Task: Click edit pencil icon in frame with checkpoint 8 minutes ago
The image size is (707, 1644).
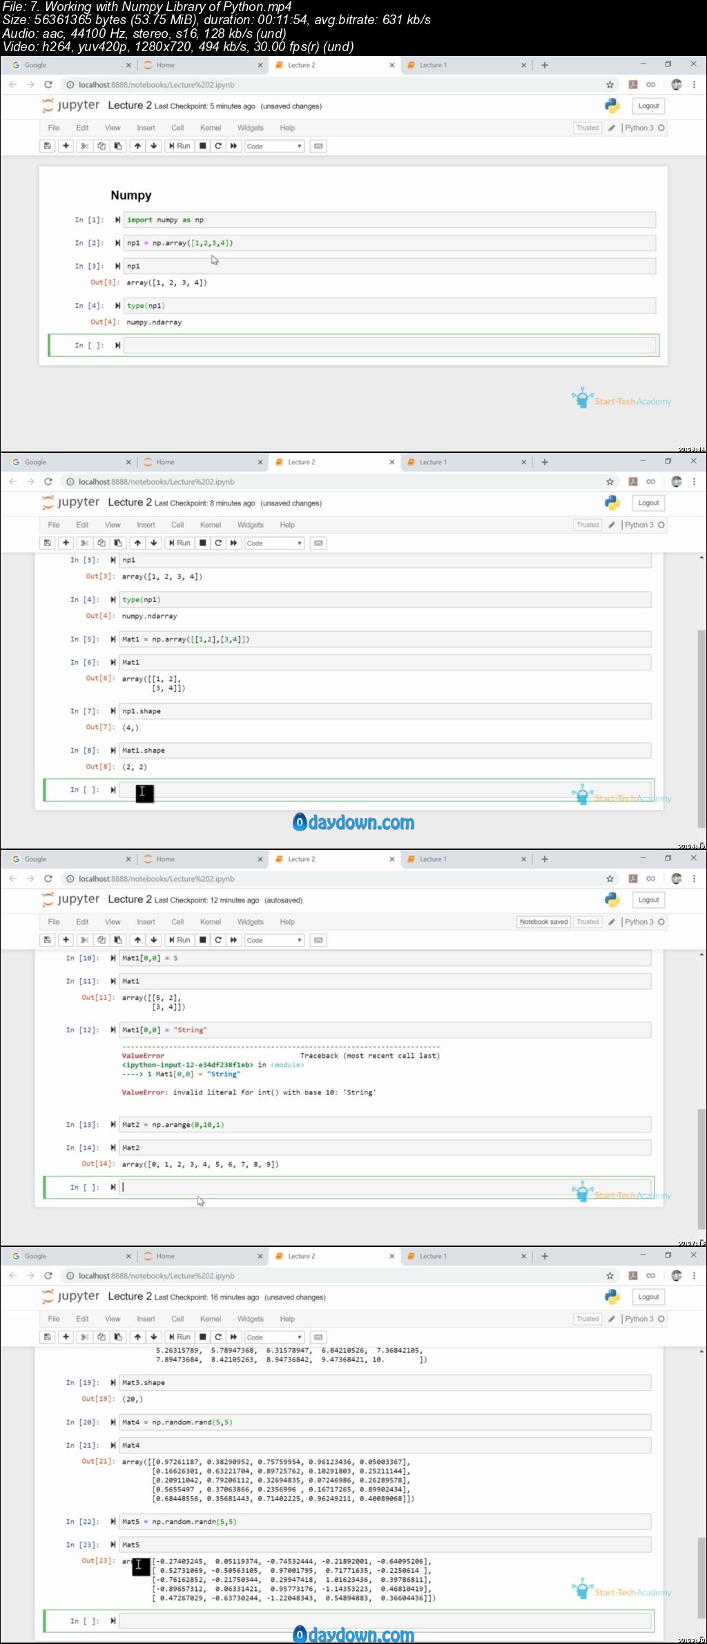Action: point(612,525)
